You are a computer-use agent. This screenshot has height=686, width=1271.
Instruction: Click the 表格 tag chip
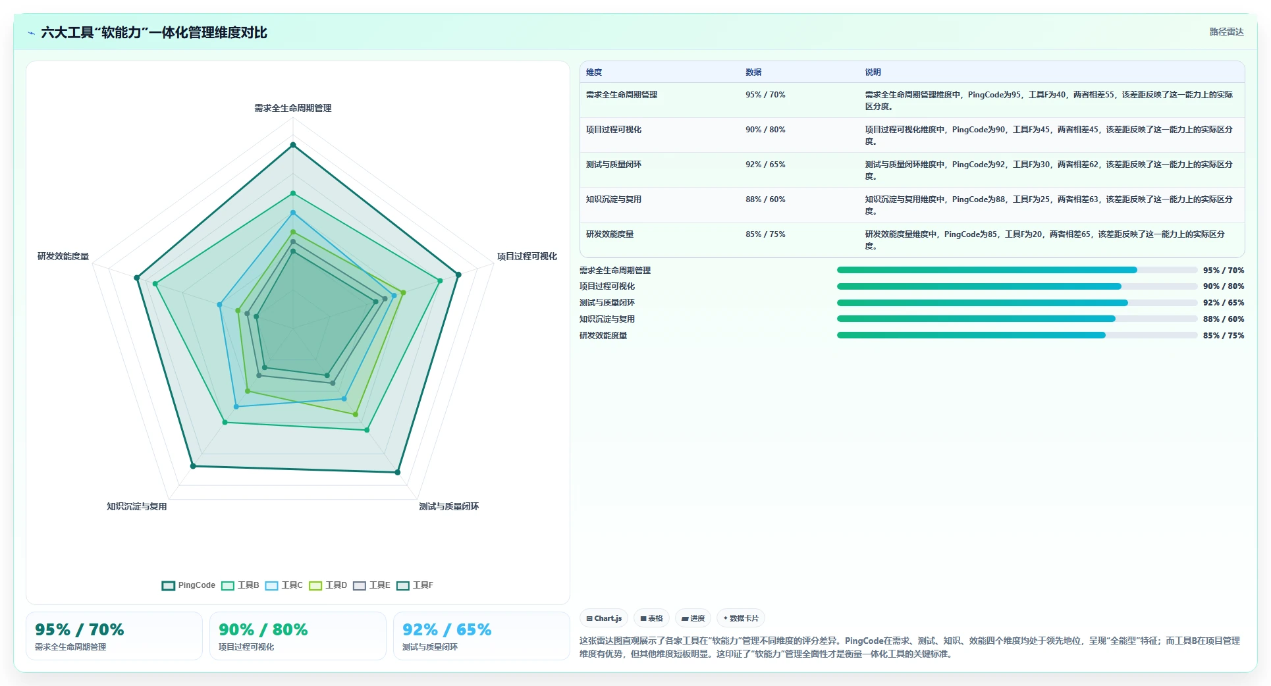pyautogui.click(x=651, y=618)
